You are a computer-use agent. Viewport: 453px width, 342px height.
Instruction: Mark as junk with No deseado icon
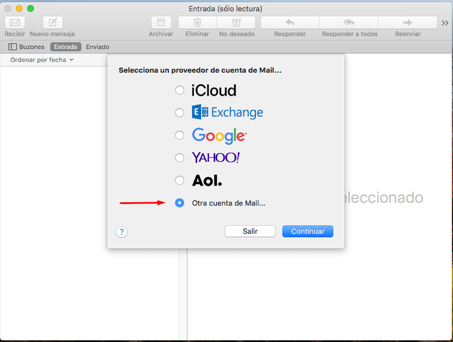[236, 23]
